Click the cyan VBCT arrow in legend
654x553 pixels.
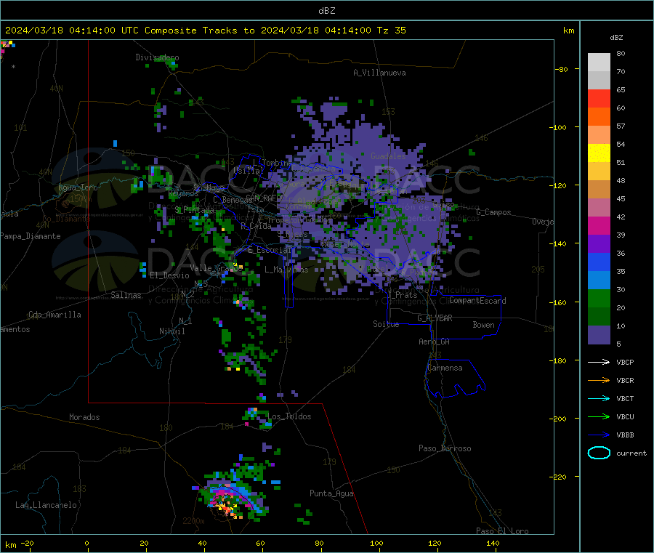599,398
